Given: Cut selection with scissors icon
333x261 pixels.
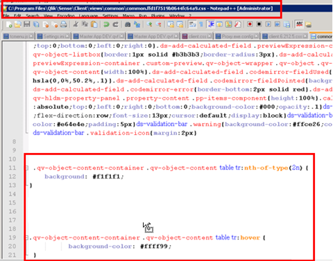Looking at the screenshot, I should tap(76, 24).
